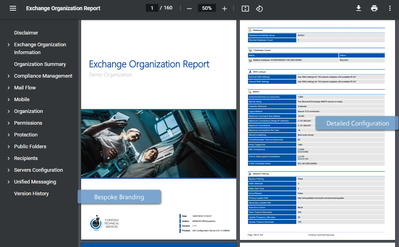This screenshot has height=247, width=399.
Task: Zoom in using the plus icon
Action: pyautogui.click(x=224, y=8)
